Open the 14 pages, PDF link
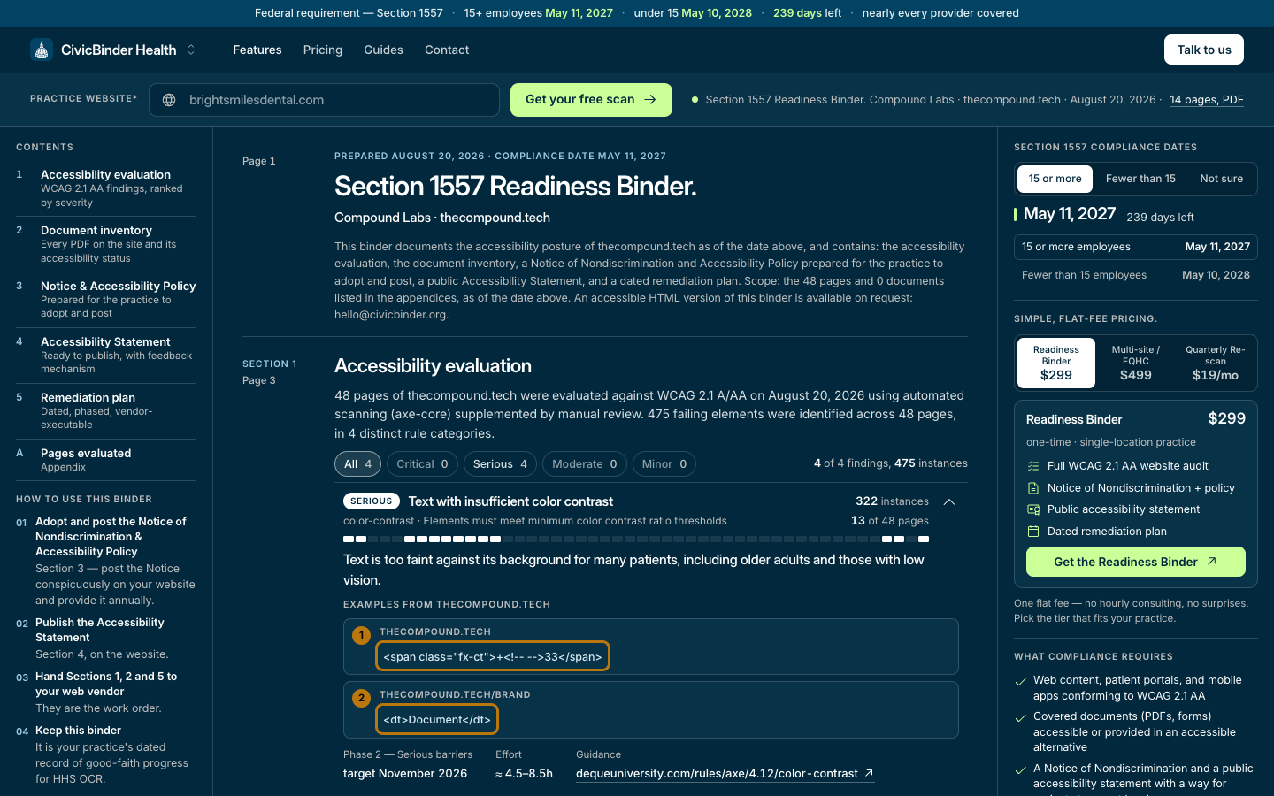Image resolution: width=1274 pixels, height=796 pixels. point(1207,100)
